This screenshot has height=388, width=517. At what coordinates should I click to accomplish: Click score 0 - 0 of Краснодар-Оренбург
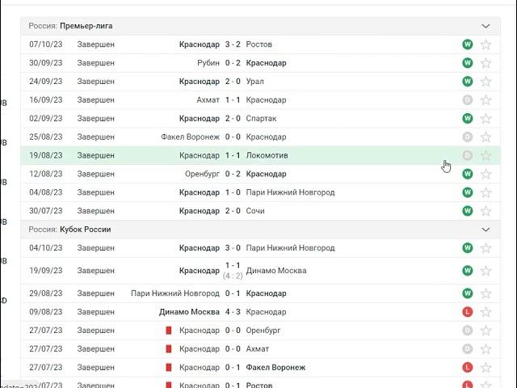click(x=233, y=331)
